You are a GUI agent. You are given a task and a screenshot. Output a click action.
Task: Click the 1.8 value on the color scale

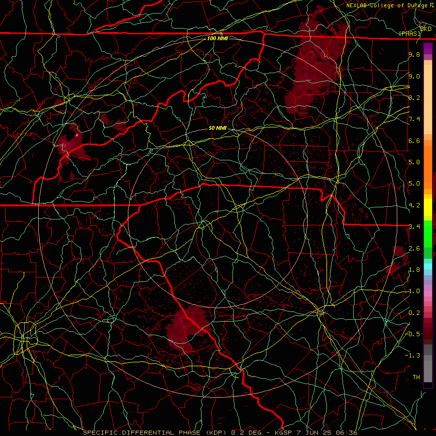414,270
